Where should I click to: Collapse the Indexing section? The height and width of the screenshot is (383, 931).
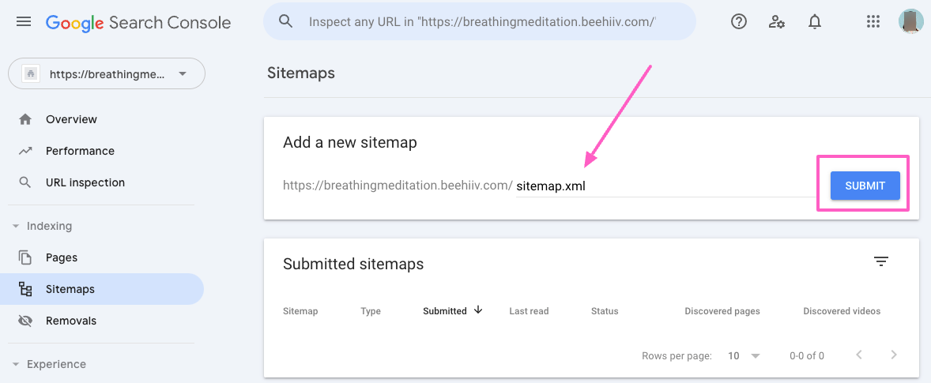16,226
